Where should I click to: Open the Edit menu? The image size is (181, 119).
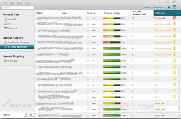pos(12,3)
